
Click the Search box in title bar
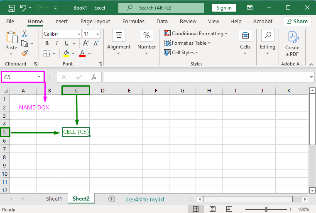[162, 8]
